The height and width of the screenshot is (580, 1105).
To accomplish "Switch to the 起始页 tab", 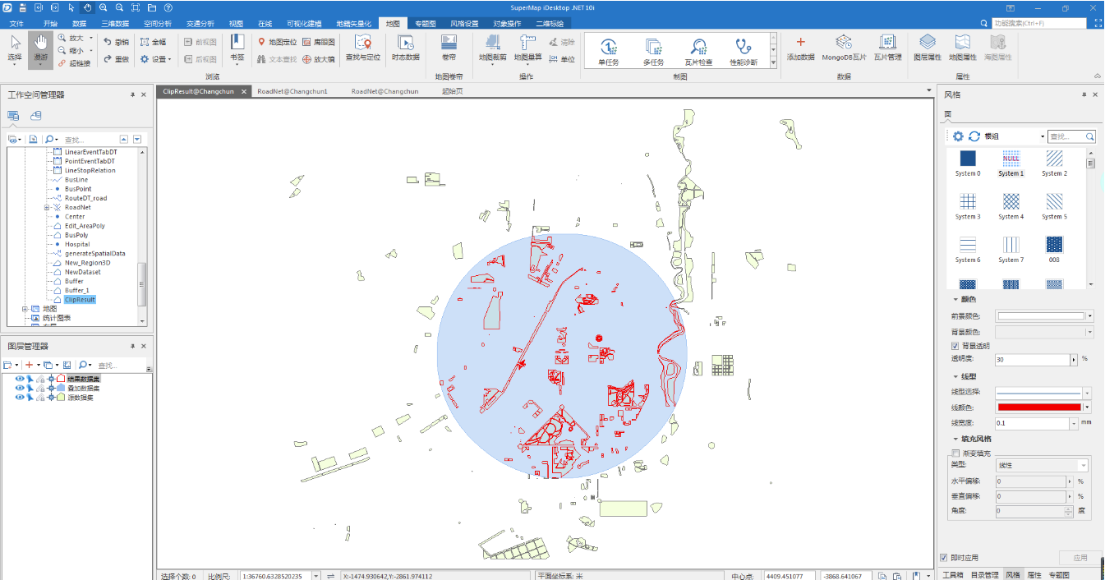I will click(x=453, y=91).
